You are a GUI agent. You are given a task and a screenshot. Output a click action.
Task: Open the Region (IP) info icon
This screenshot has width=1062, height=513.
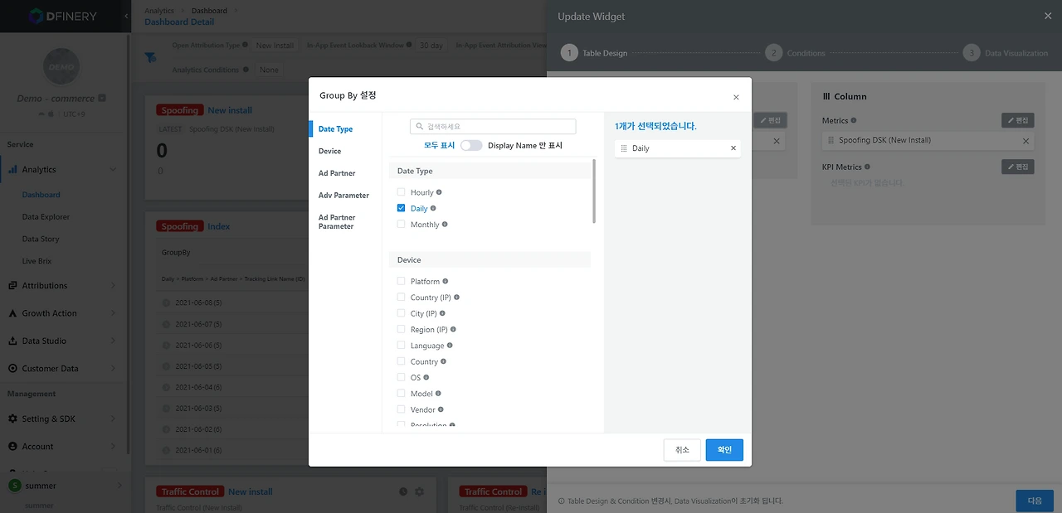[453, 330]
